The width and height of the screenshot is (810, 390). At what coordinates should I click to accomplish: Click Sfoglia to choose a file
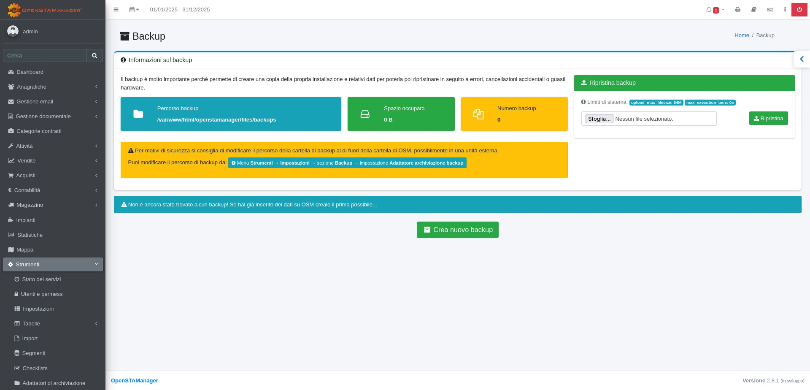click(599, 119)
